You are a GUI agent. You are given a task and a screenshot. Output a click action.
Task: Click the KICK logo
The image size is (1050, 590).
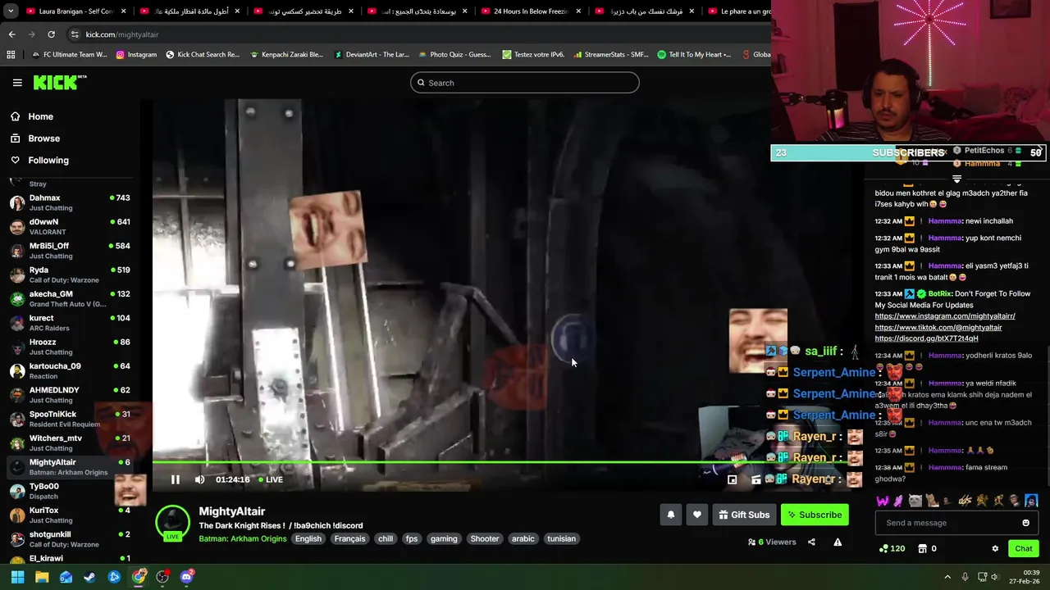tap(60, 82)
